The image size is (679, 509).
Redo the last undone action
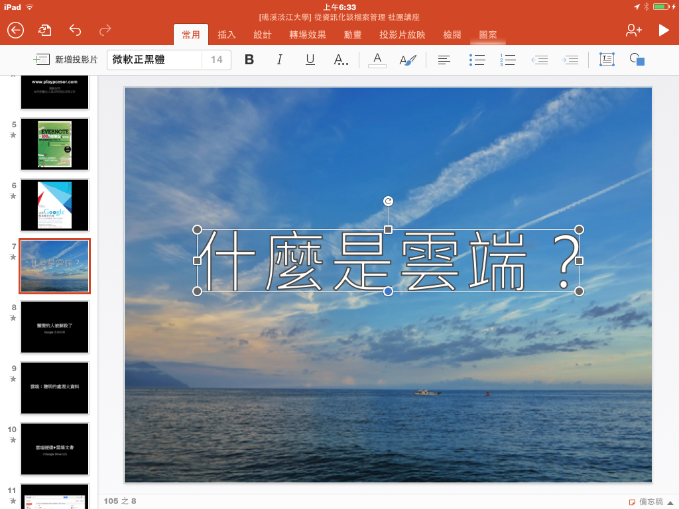click(105, 30)
